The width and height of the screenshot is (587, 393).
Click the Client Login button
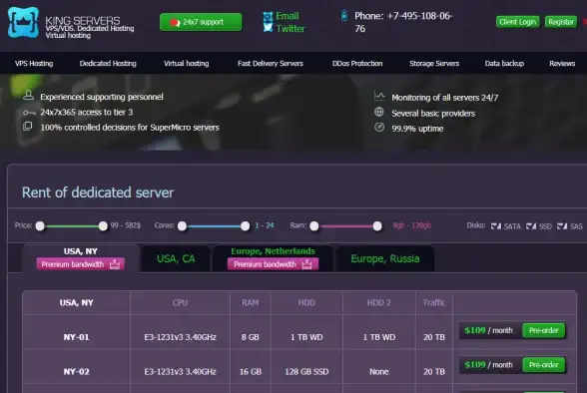518,22
